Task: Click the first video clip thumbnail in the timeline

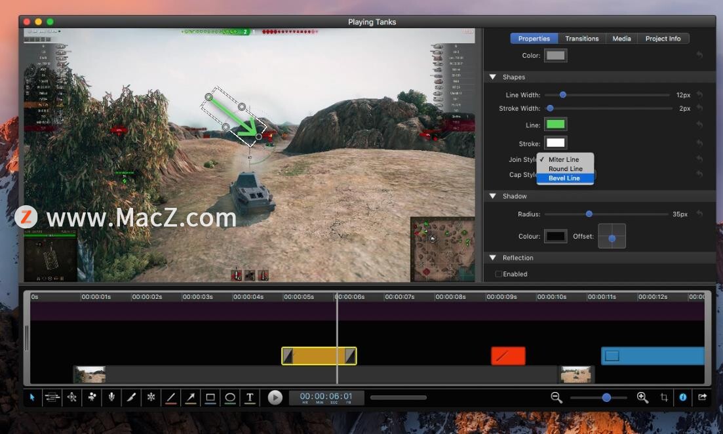Action: click(x=90, y=374)
